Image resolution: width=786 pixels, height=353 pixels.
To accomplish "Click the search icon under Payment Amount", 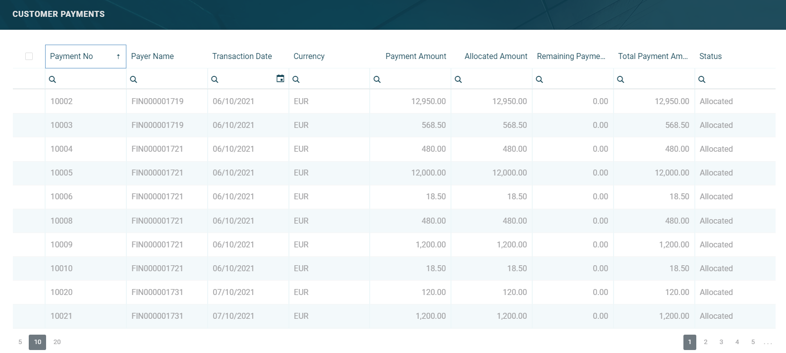I will [377, 79].
